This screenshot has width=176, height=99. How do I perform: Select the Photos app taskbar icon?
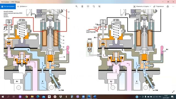[x=89, y=97]
